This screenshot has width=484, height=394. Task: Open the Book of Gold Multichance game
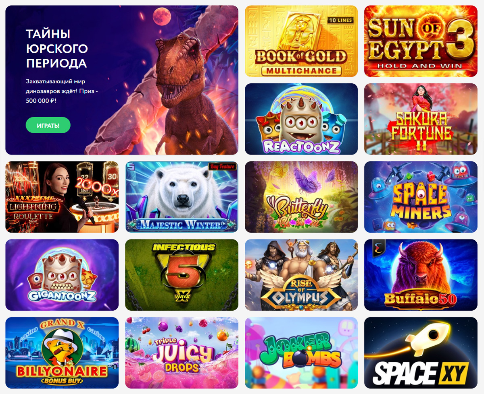[x=301, y=41]
